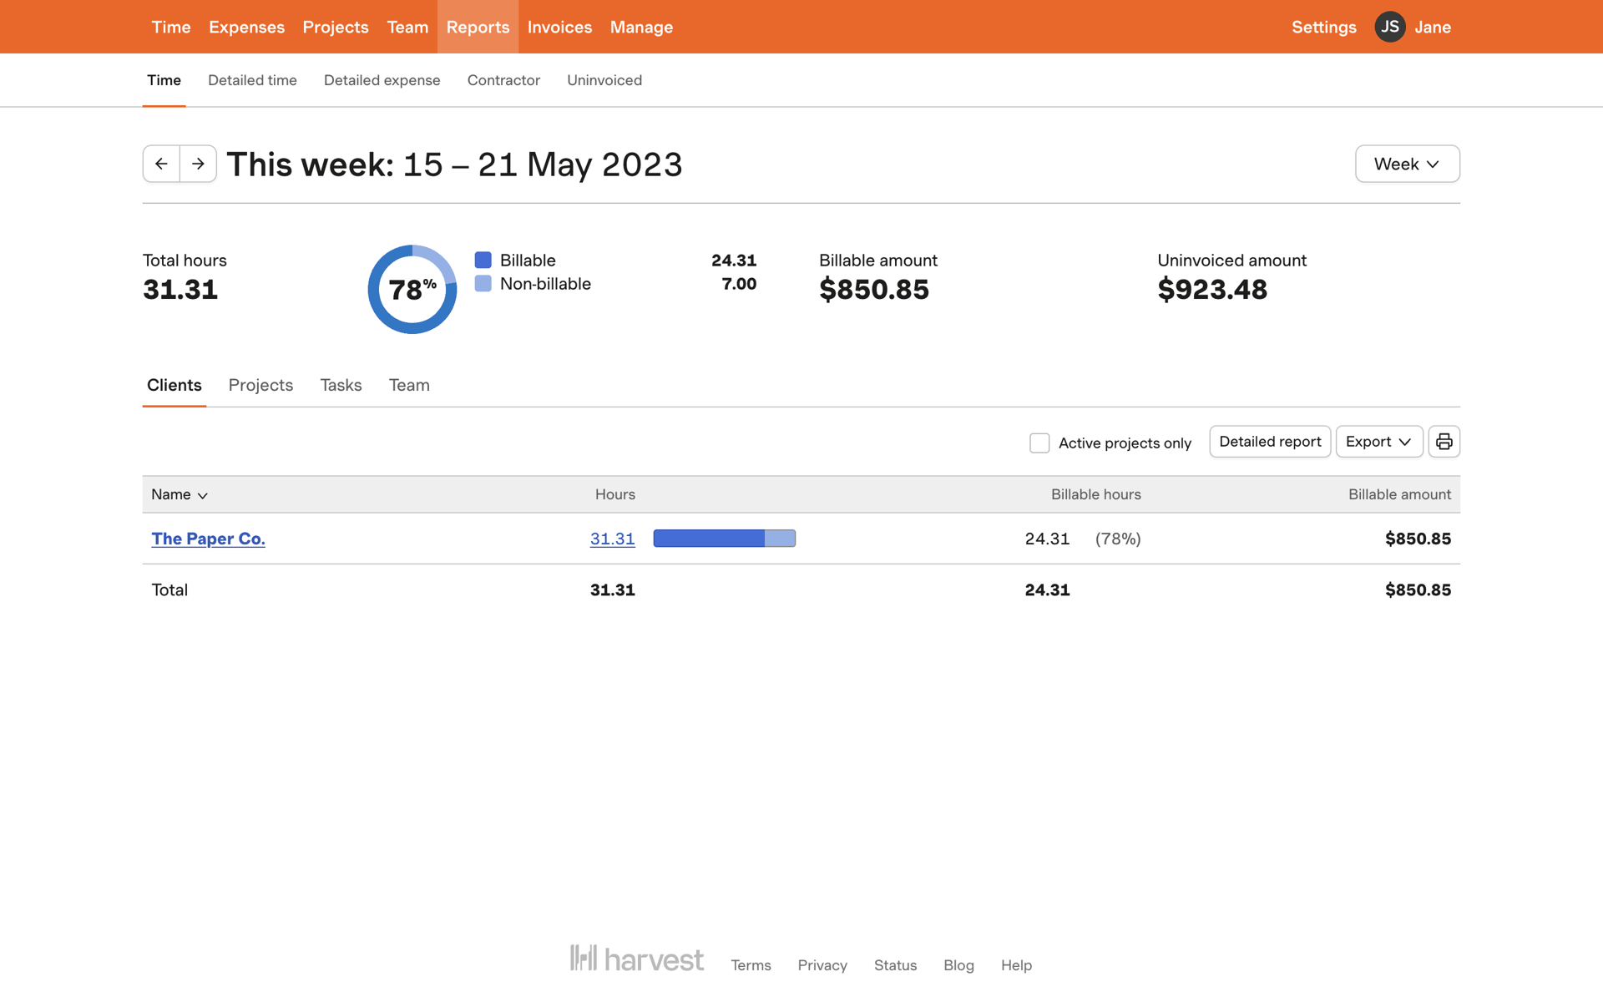Go to previous week arrow
This screenshot has height=1002, width=1603.
tap(161, 164)
